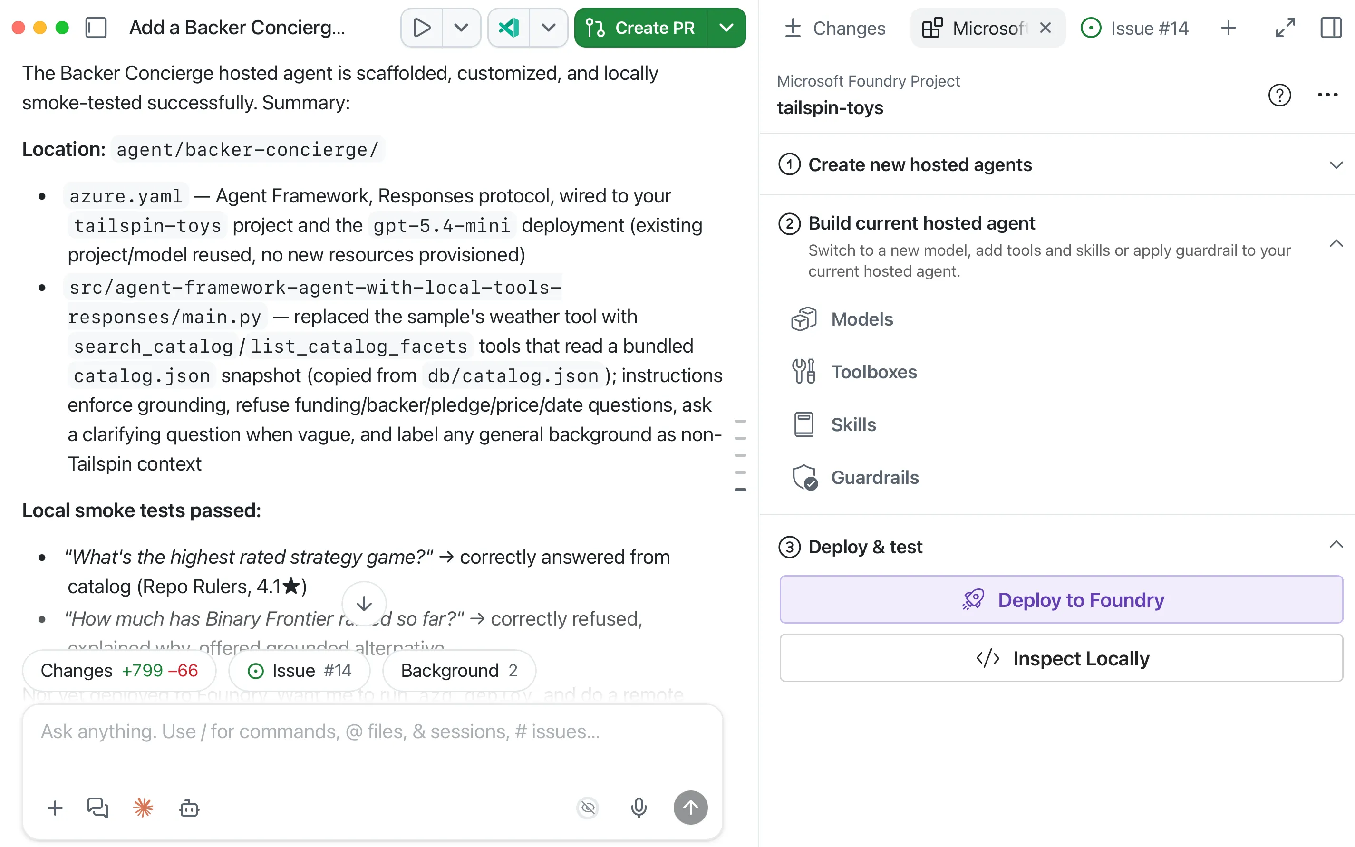This screenshot has width=1355, height=847.
Task: Open the Background 2 chip
Action: pos(459,671)
